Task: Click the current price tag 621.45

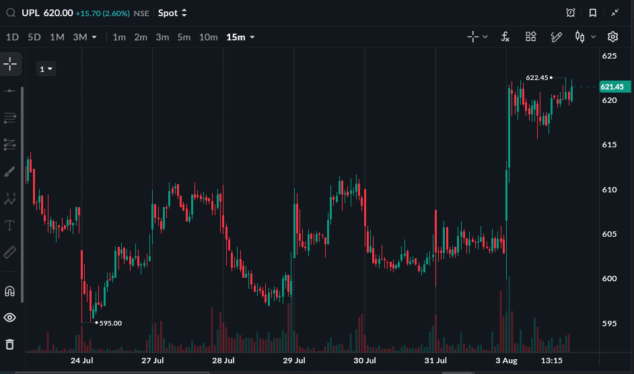Action: pos(614,87)
